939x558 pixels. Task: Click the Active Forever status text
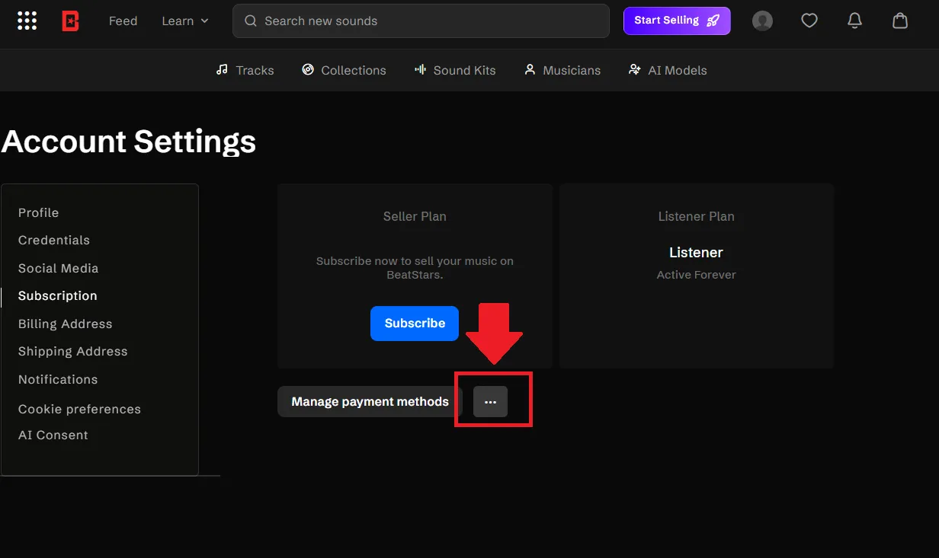[696, 275]
